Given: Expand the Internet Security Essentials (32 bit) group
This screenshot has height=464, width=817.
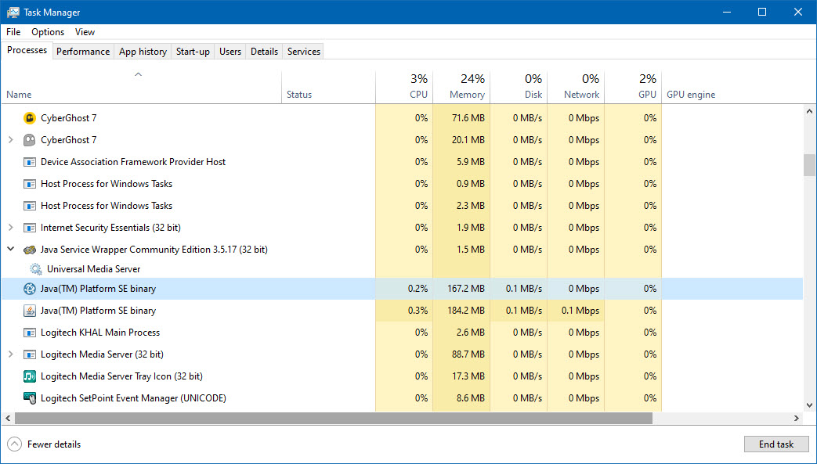Looking at the screenshot, I should coord(10,228).
